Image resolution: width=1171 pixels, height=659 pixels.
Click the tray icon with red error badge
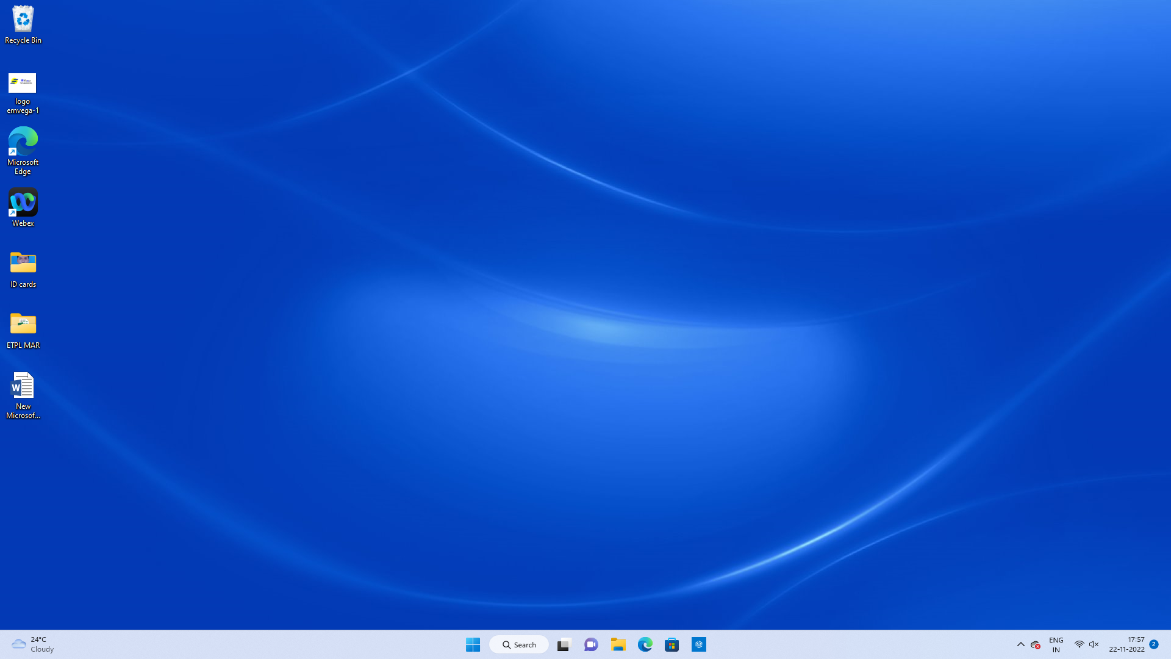pos(1036,644)
